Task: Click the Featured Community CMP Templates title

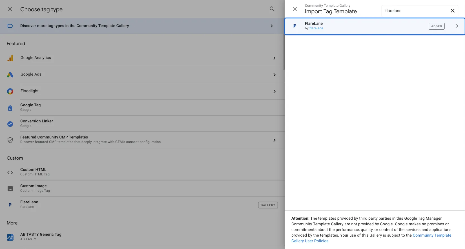Action: tap(54, 137)
